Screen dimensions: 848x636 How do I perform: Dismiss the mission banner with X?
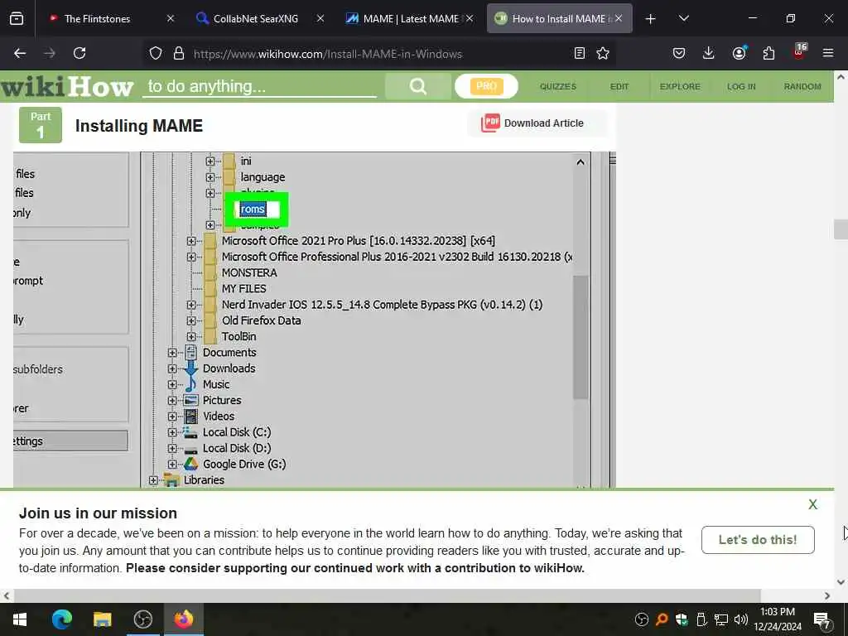(x=812, y=504)
